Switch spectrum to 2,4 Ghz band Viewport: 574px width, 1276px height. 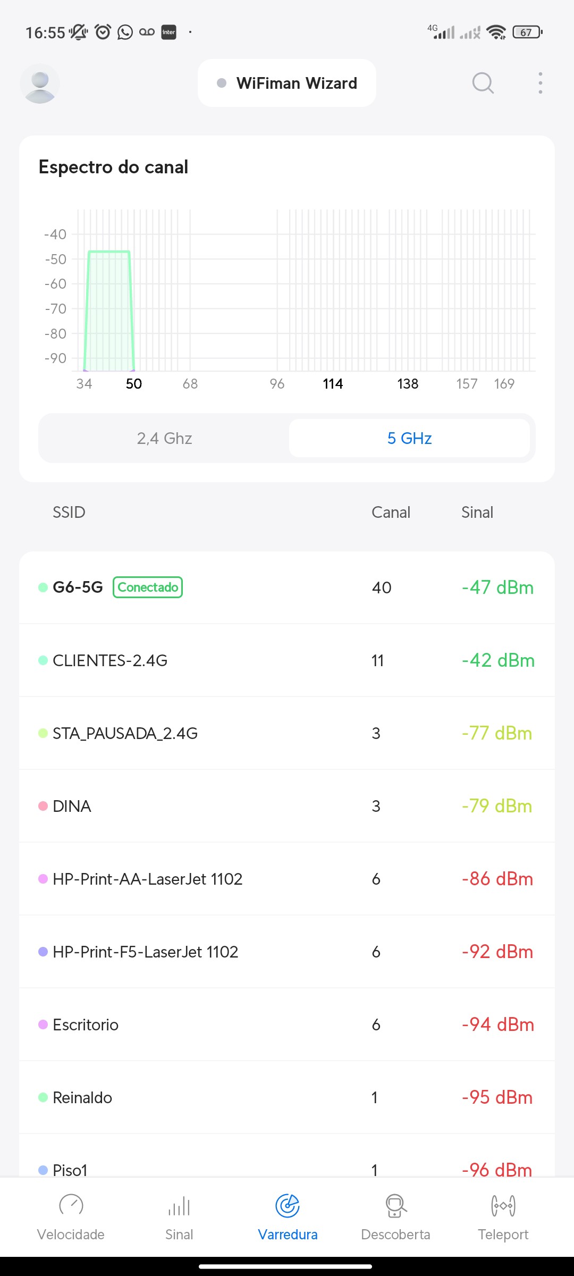164,438
